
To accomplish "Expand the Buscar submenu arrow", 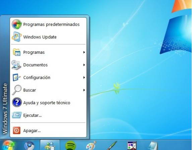I will click(x=84, y=90).
